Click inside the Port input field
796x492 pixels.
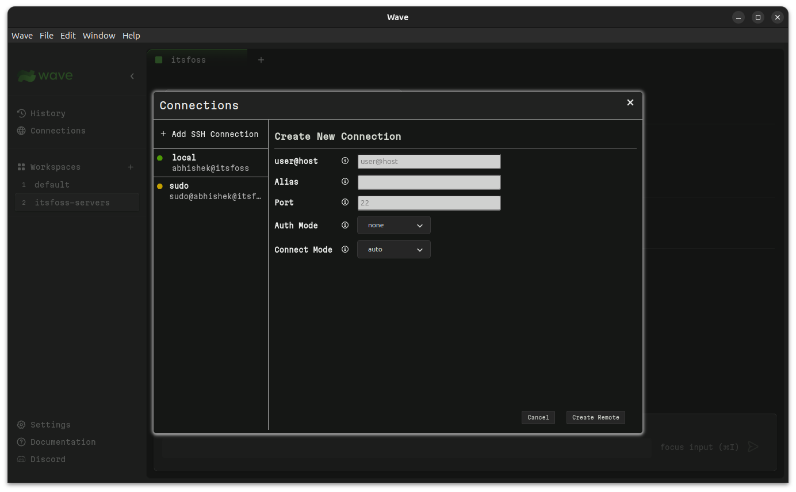pyautogui.click(x=428, y=203)
